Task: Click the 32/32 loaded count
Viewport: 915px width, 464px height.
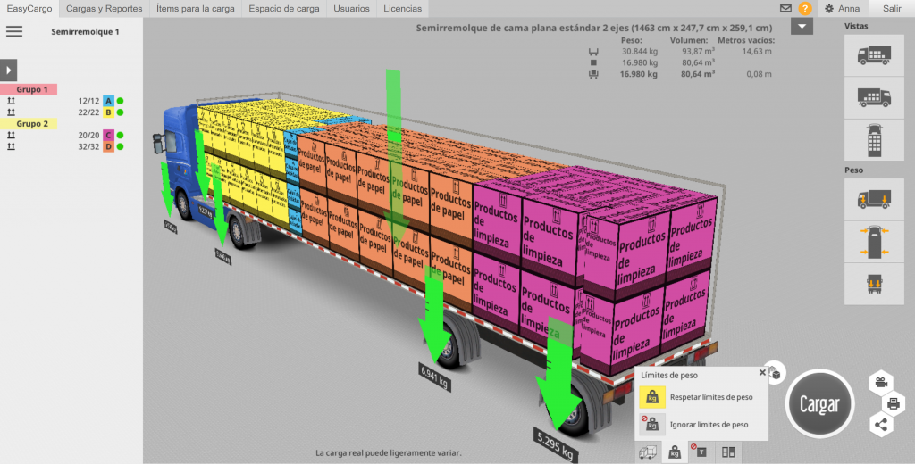Action: (88, 146)
